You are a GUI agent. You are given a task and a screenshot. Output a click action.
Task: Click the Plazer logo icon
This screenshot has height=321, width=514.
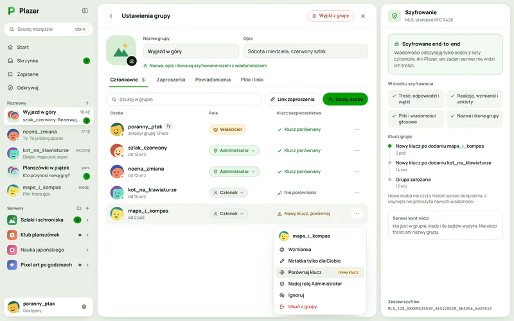click(x=12, y=11)
